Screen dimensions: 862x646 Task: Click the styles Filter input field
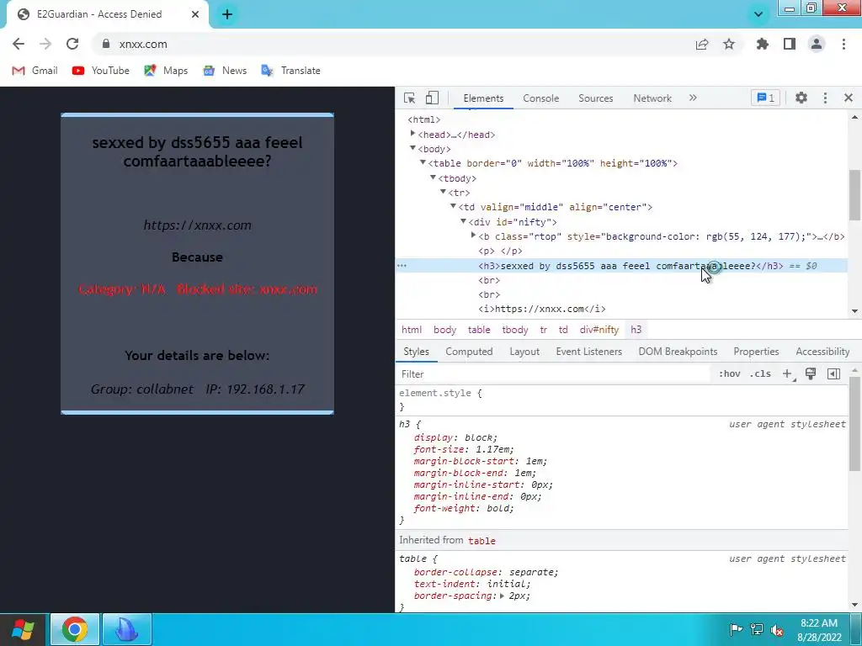552,374
